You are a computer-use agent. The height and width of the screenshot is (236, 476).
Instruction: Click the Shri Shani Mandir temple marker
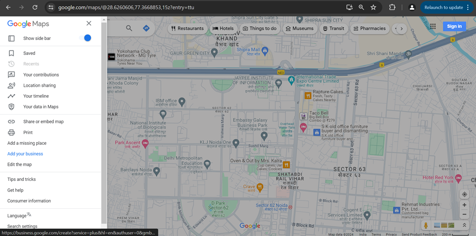408,55
